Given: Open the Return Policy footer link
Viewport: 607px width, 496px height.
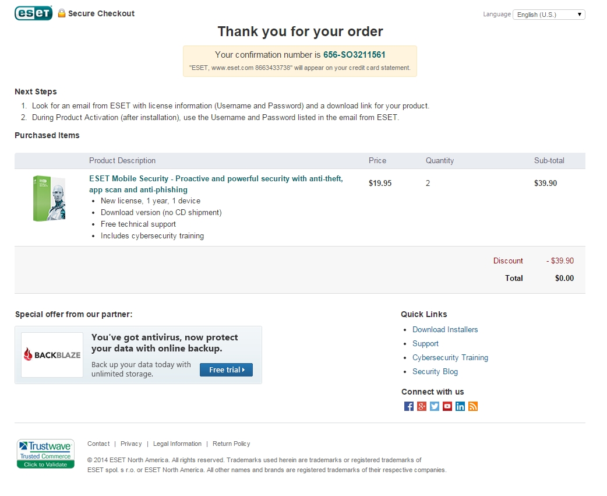Looking at the screenshot, I should pyautogui.click(x=231, y=444).
